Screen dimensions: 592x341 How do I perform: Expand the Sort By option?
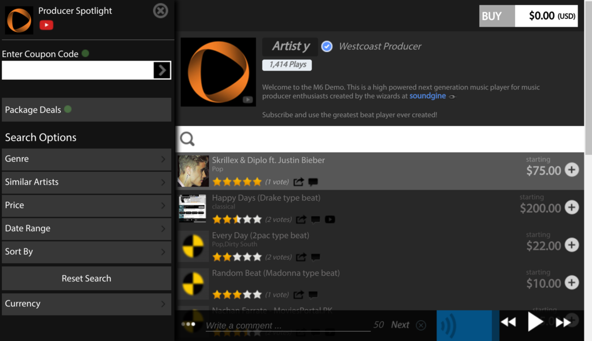[x=87, y=252]
